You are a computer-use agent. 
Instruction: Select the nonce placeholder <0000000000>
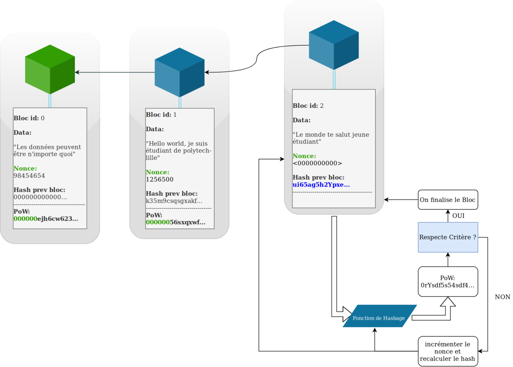(x=317, y=163)
